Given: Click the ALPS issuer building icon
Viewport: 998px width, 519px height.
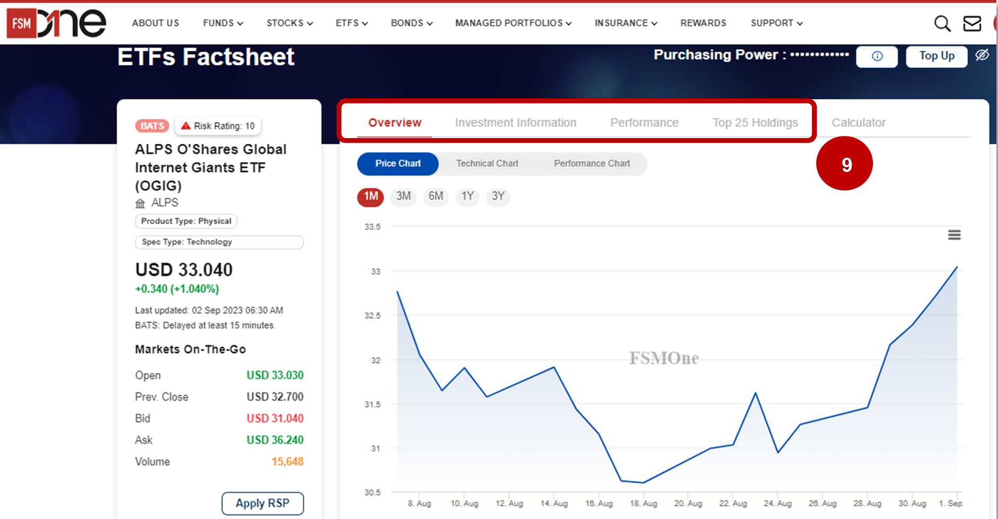Looking at the screenshot, I should 140,202.
